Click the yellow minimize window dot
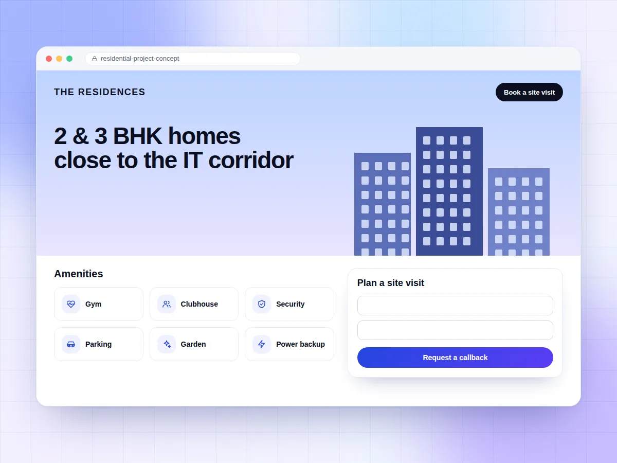Image resolution: width=617 pixels, height=463 pixels. click(59, 59)
